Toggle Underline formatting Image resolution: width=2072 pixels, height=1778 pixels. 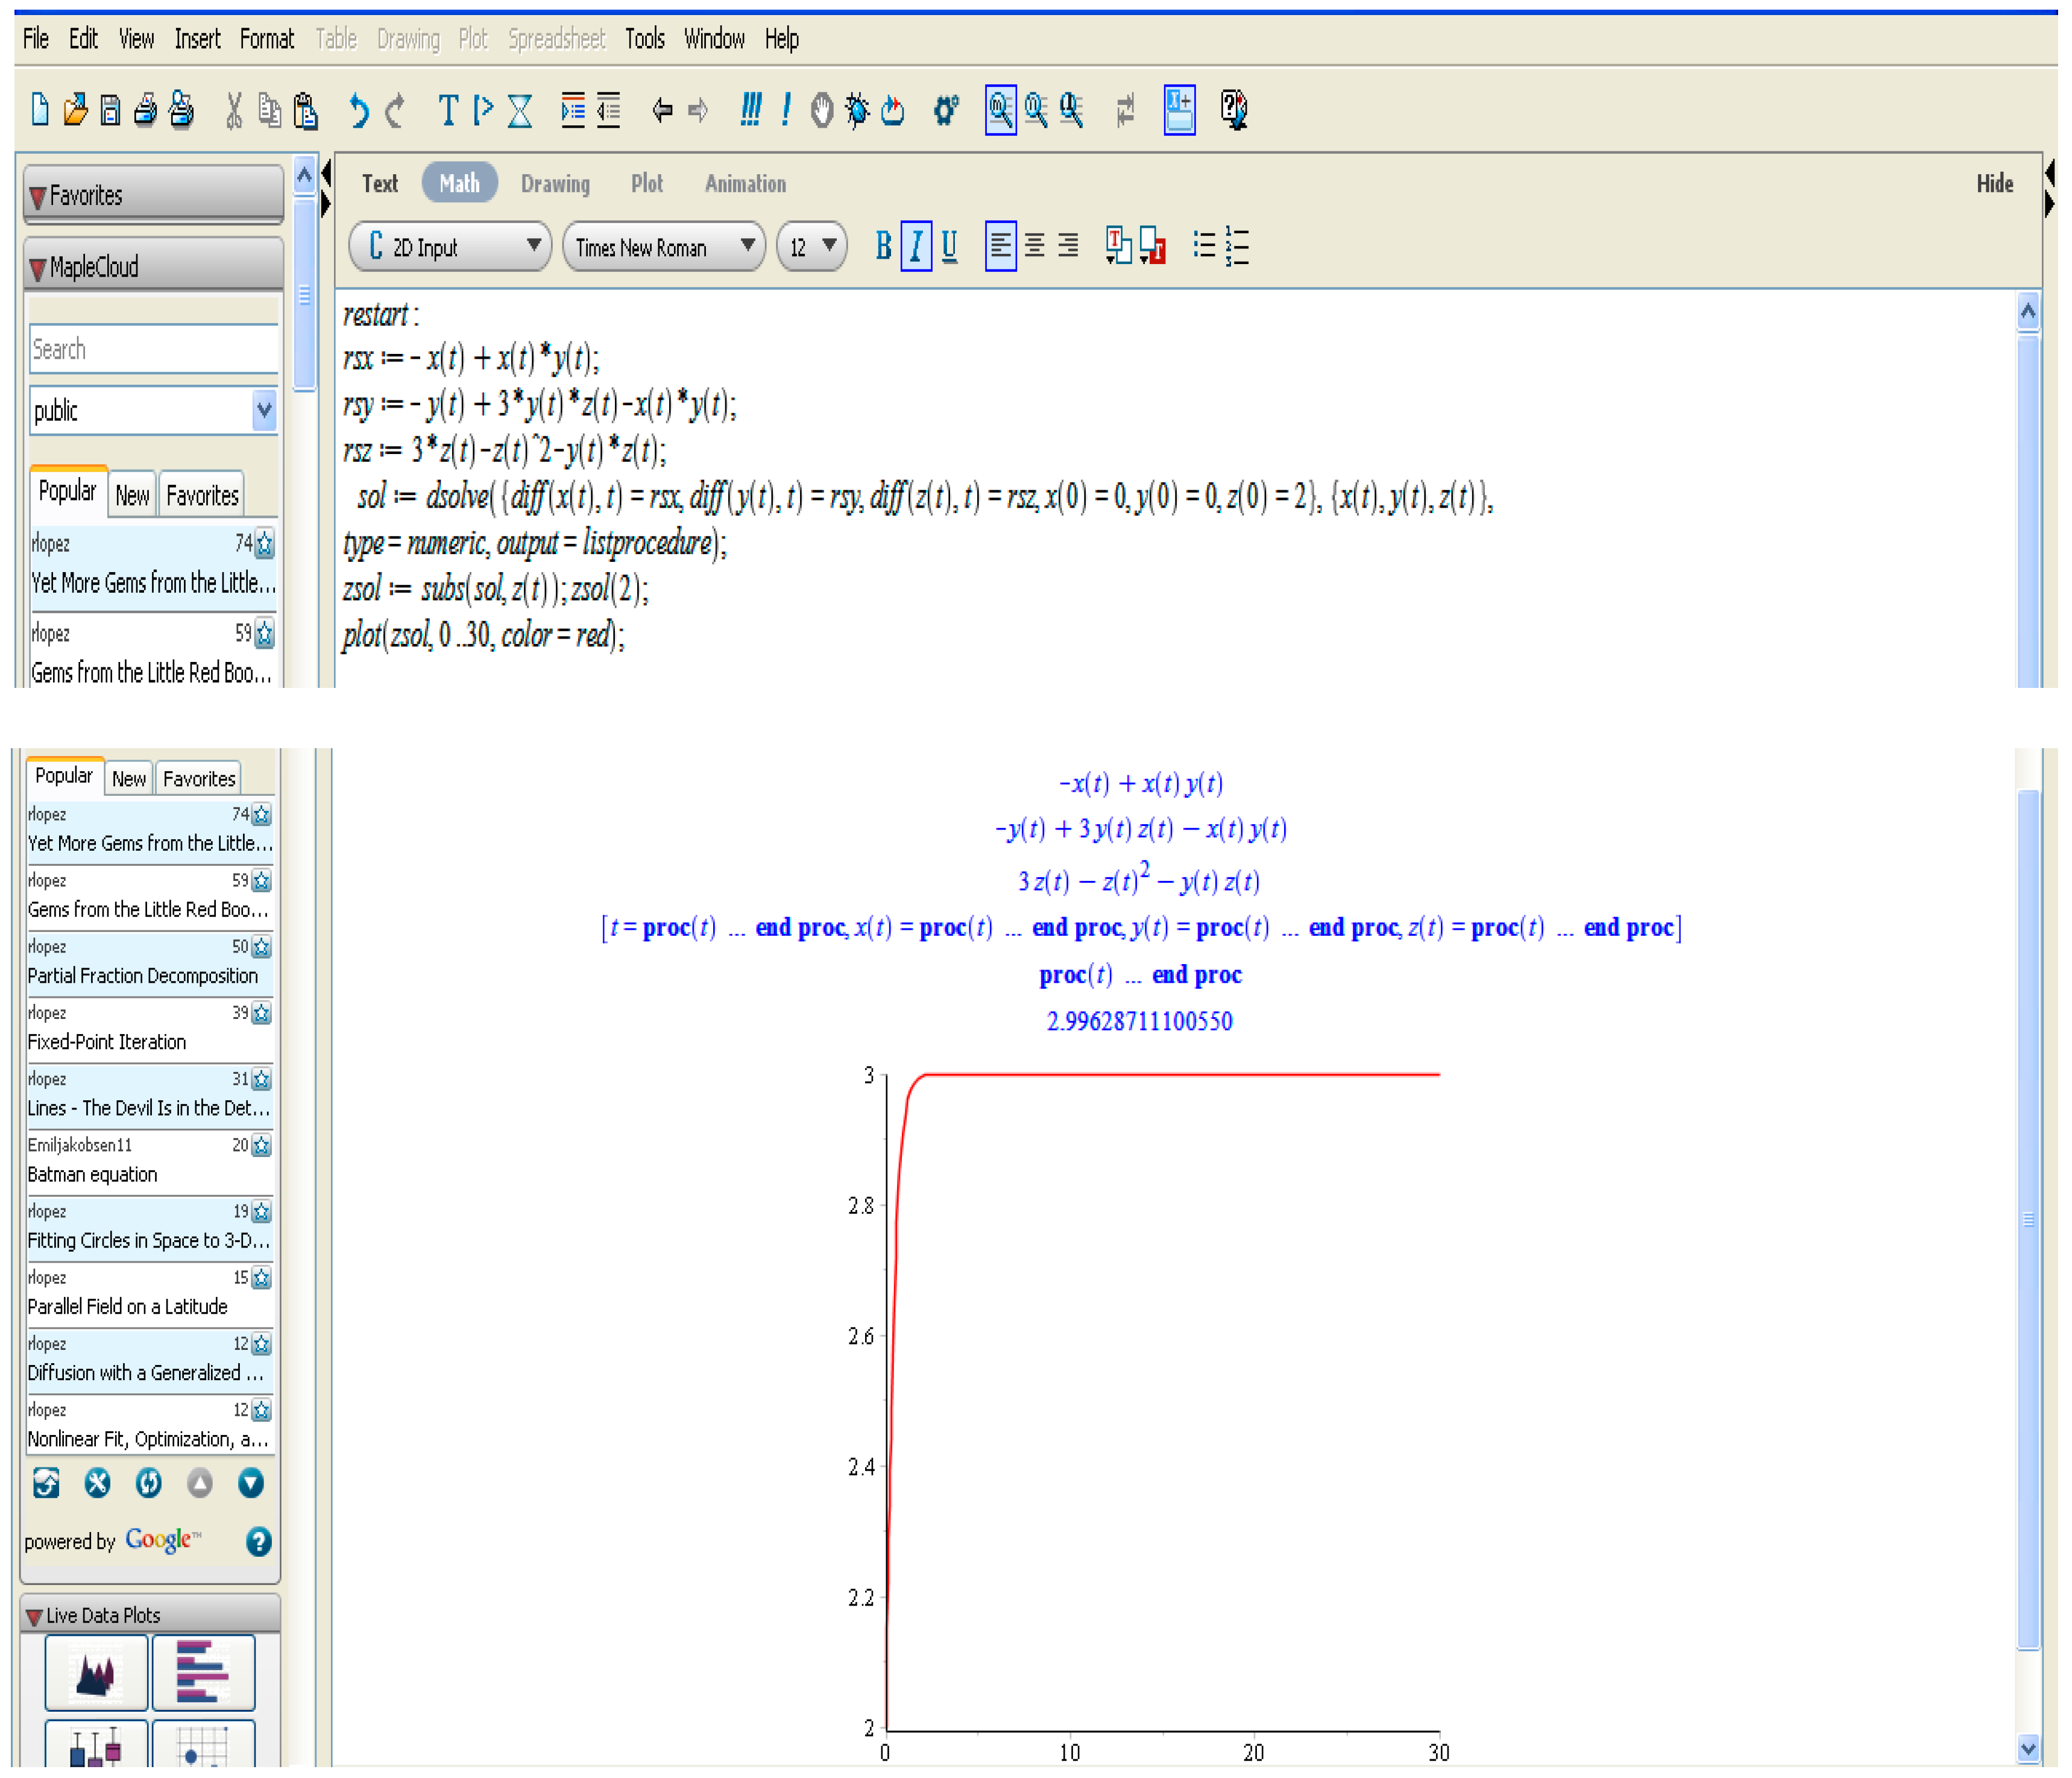pos(949,246)
